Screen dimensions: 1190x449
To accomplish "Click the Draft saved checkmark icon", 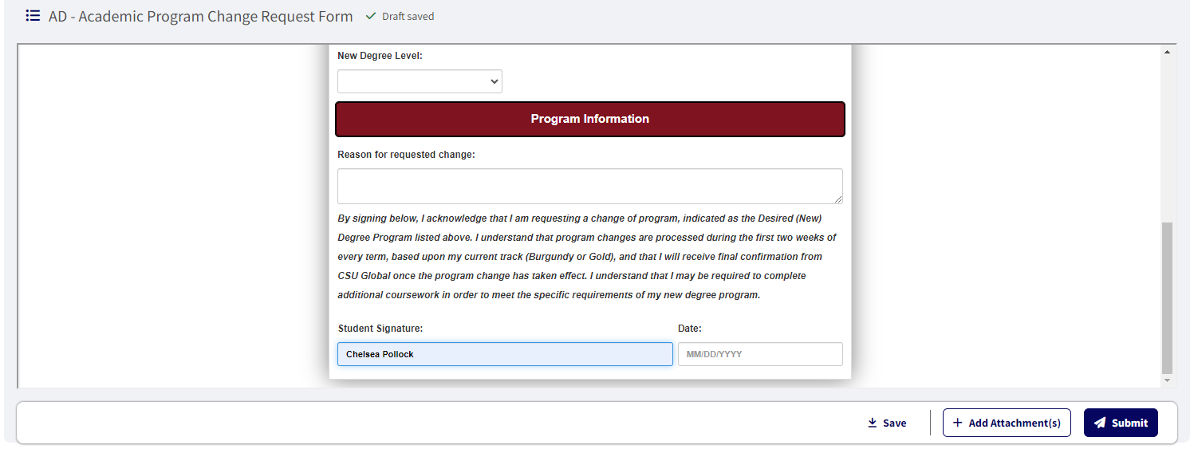I will pyautogui.click(x=371, y=16).
